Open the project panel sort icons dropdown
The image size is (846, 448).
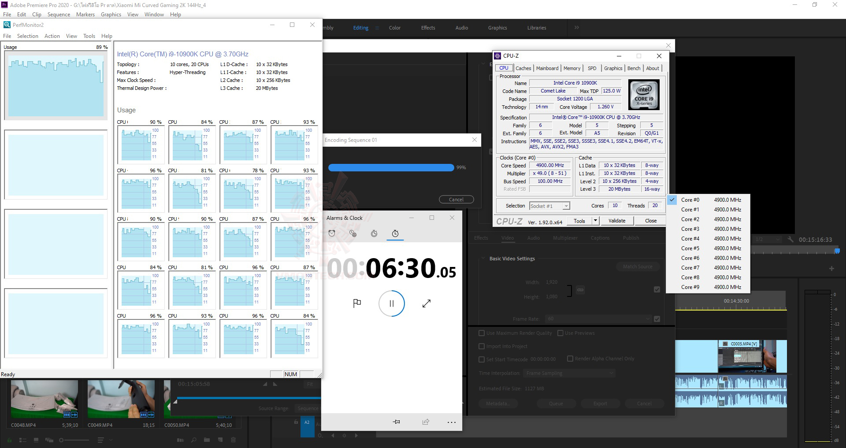pos(104,440)
